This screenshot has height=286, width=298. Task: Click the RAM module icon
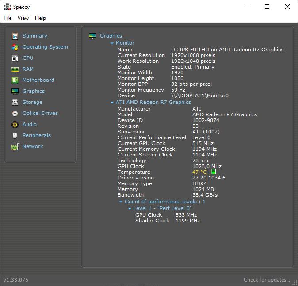click(15, 69)
